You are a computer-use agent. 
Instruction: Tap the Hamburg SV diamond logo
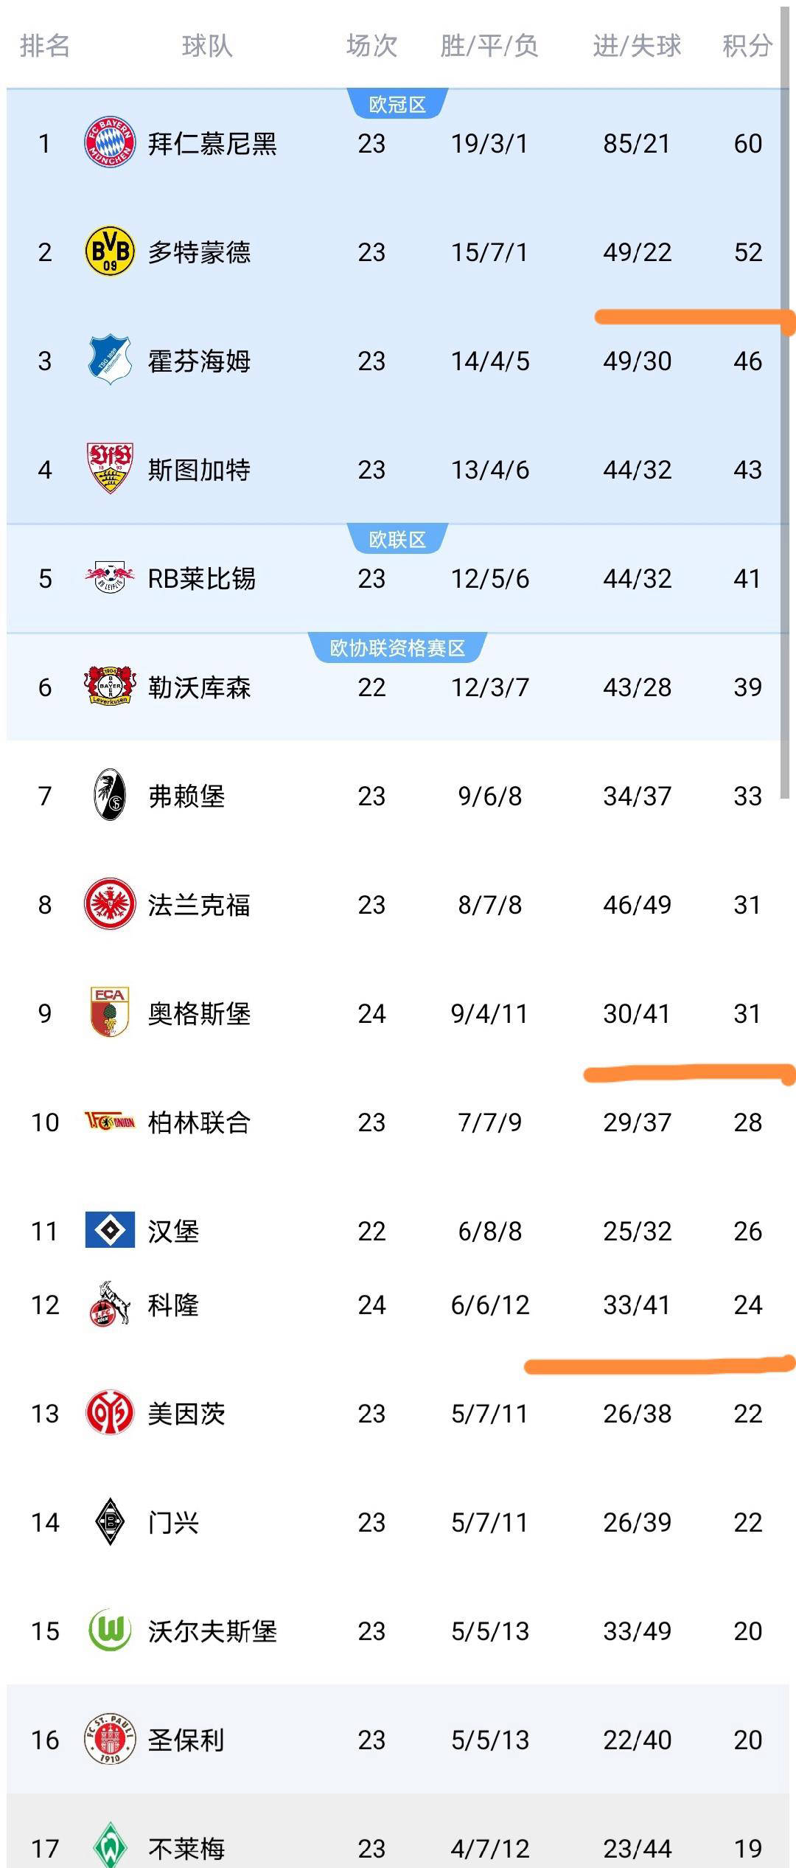coord(110,1229)
